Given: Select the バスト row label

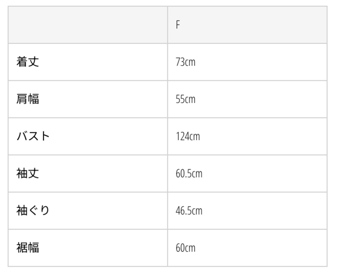Looking at the screenshot, I should [x=33, y=136].
